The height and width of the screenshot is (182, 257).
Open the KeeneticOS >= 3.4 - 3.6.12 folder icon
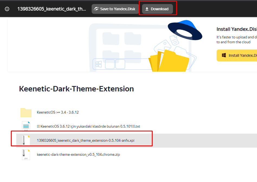tap(26, 112)
